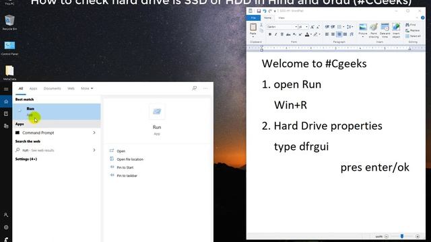This screenshot has width=431, height=242.
Task: Select Center text alignment
Action: (333, 34)
